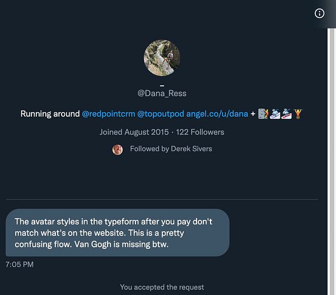The width and height of the screenshot is (336, 295).
Task: Click the "Running around" bio text
Action: point(50,114)
